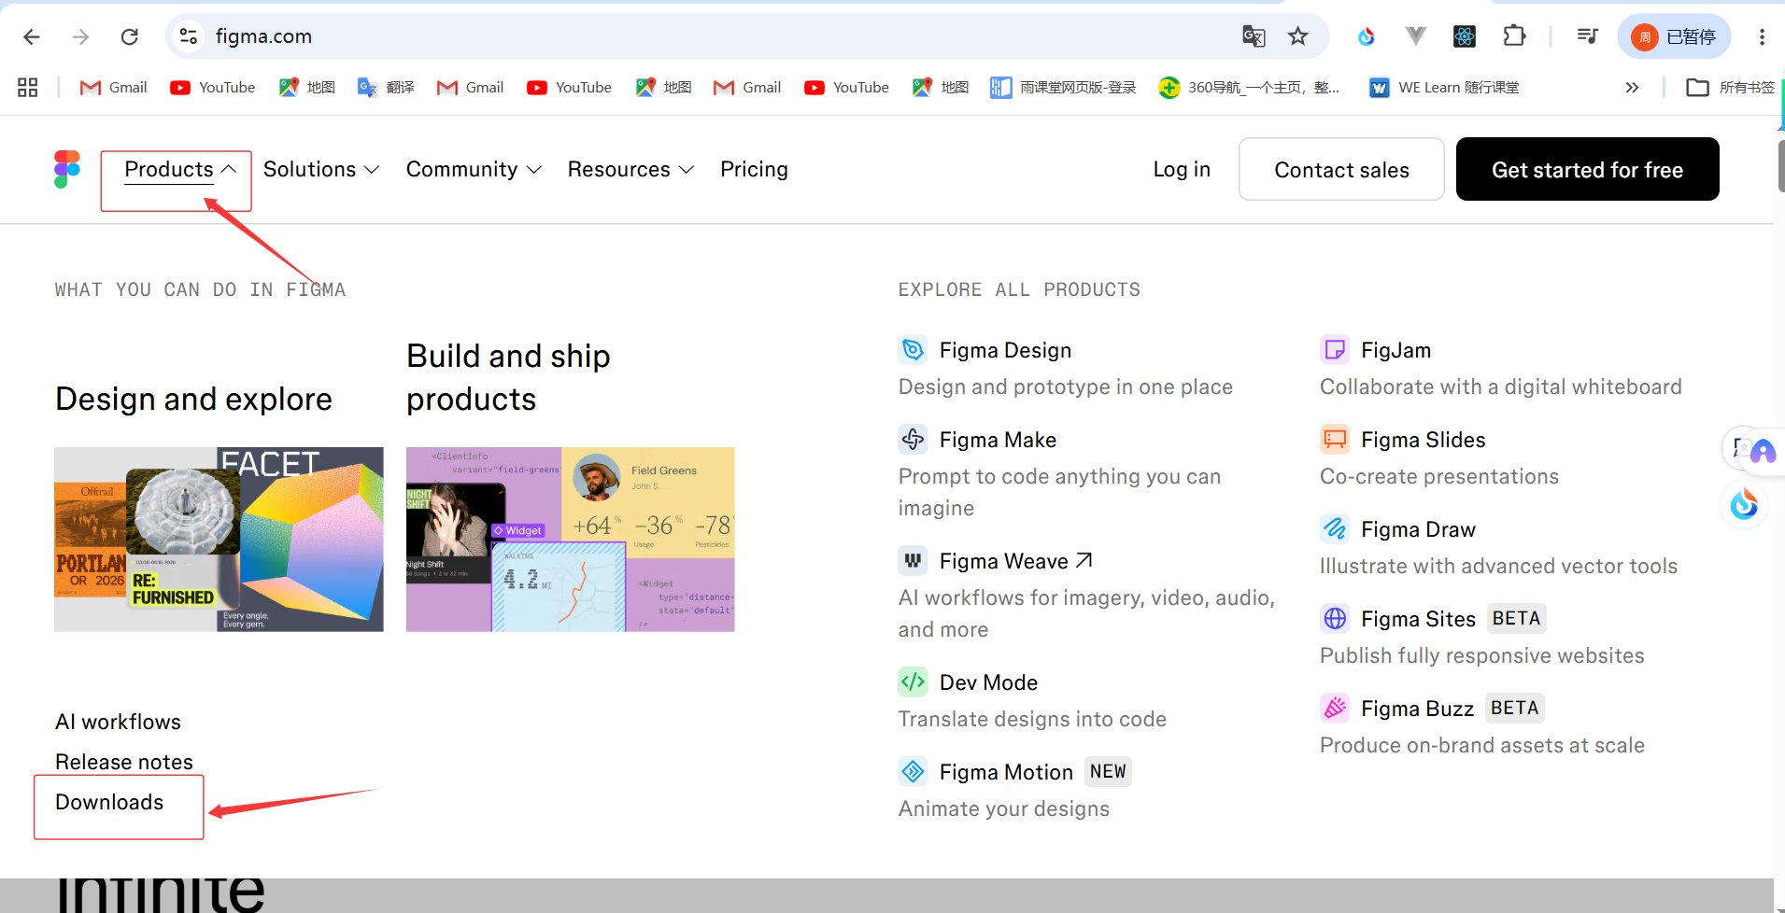Expand the Solutions menu
The height and width of the screenshot is (913, 1785).
pyautogui.click(x=321, y=170)
